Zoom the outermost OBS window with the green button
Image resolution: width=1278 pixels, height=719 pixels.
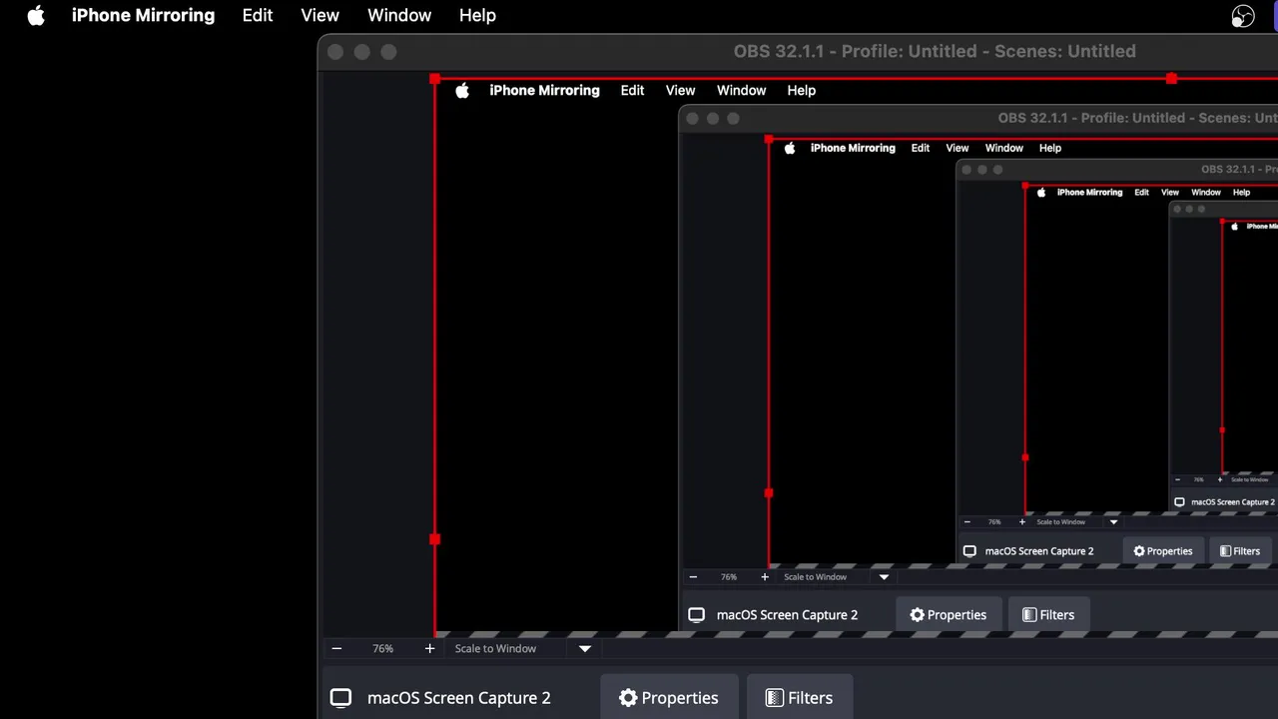pos(388,52)
